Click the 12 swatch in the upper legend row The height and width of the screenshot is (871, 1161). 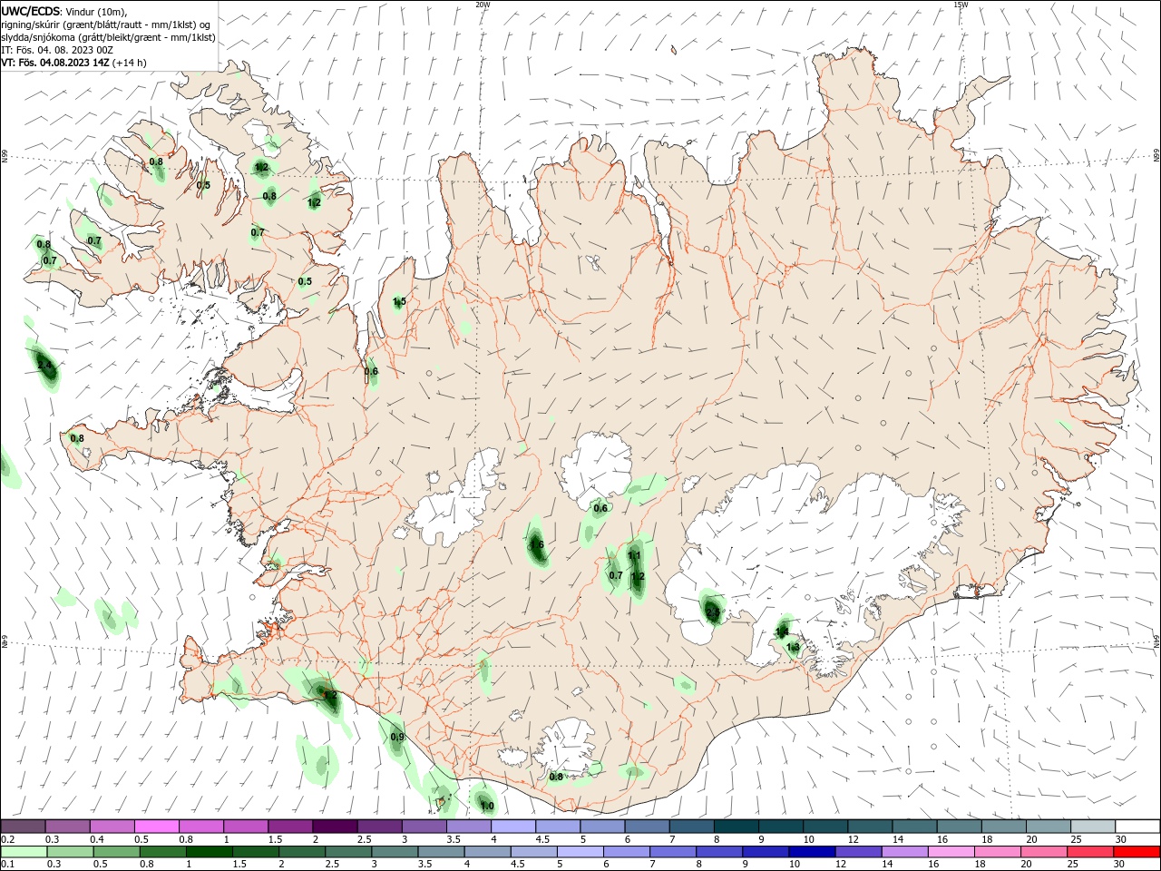coord(870,826)
